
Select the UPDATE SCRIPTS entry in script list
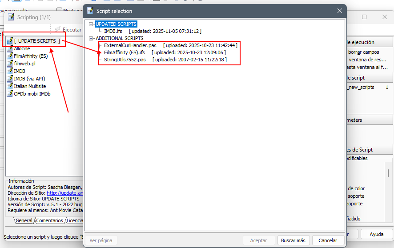pyautogui.click(x=37, y=40)
